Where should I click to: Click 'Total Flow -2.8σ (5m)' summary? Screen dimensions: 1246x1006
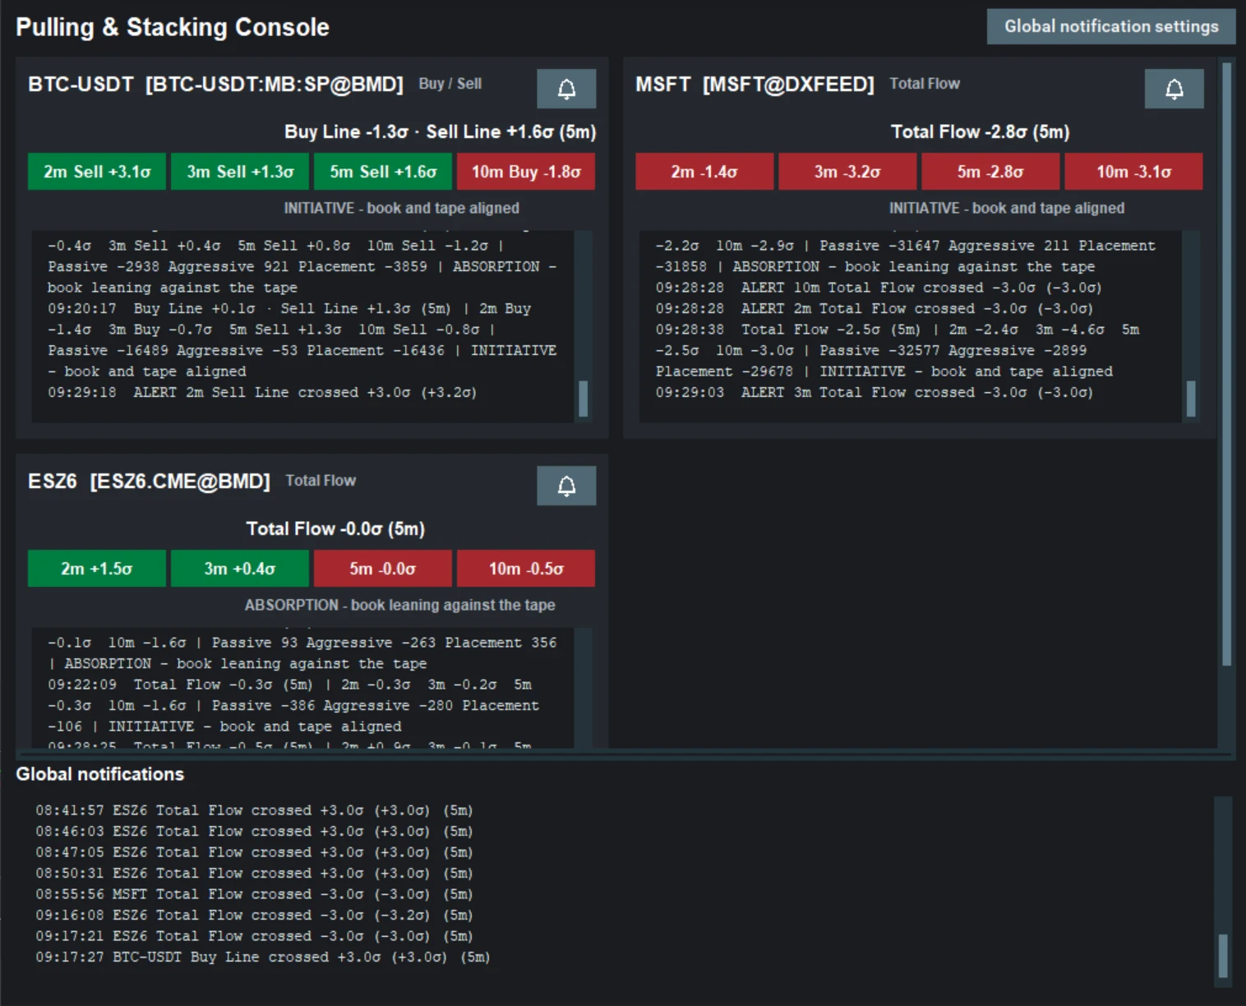[x=980, y=132]
